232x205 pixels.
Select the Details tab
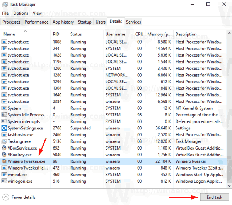pos(116,22)
